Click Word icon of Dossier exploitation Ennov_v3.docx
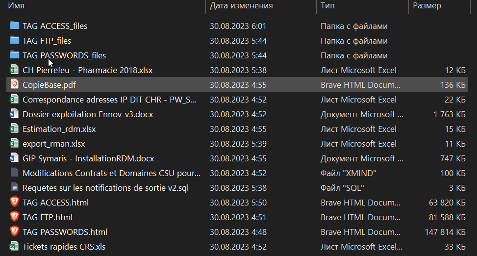Screen dimensions: 477x256 coord(14,114)
